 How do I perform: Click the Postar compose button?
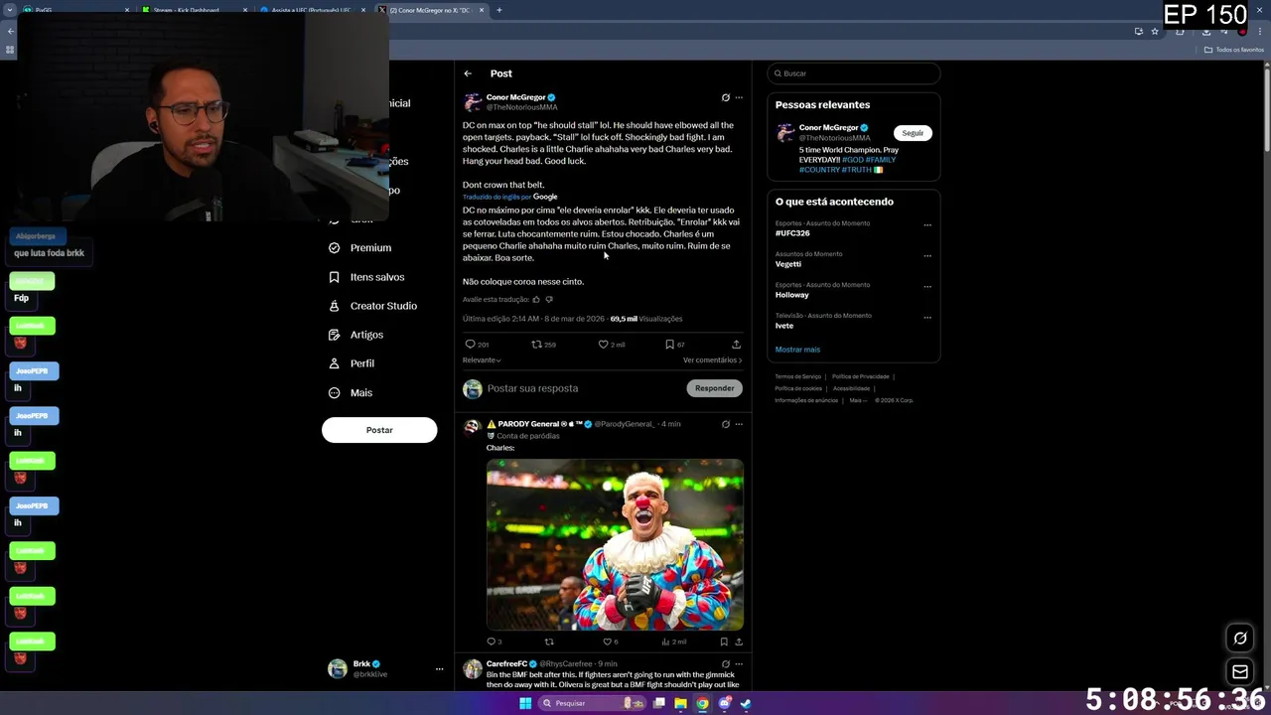click(379, 430)
